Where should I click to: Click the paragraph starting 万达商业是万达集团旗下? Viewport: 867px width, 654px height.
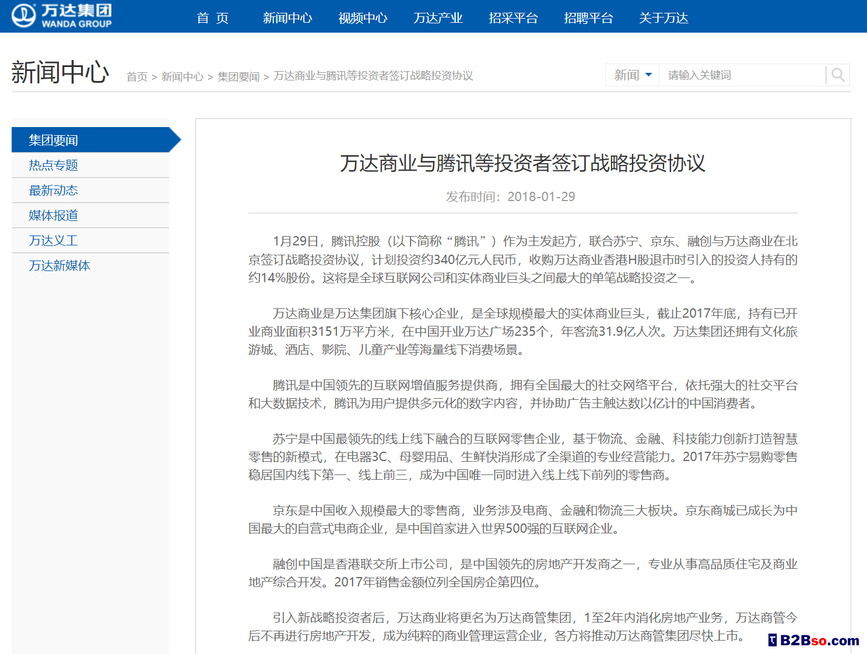523,332
